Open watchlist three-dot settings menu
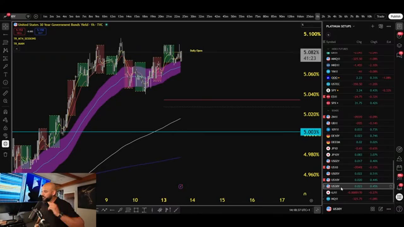The image size is (404, 227). coord(389,26)
